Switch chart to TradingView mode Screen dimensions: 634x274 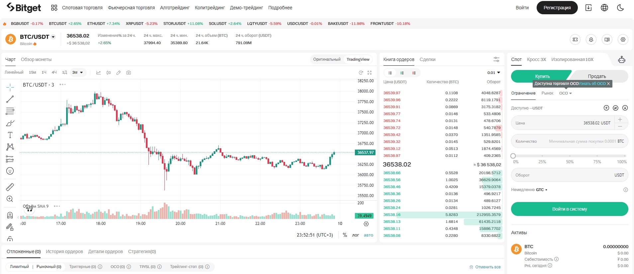point(358,59)
